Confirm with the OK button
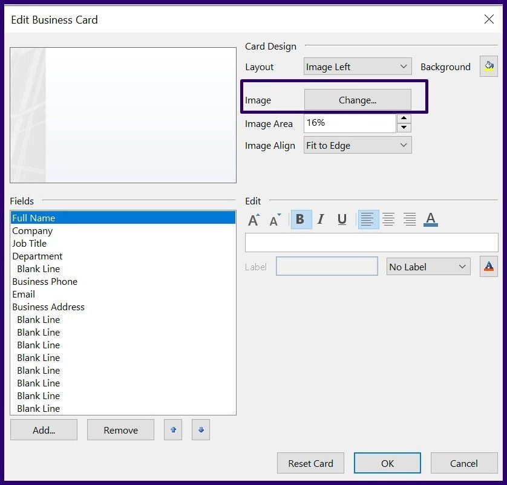Screen dimensions: 507x485 coord(387,463)
